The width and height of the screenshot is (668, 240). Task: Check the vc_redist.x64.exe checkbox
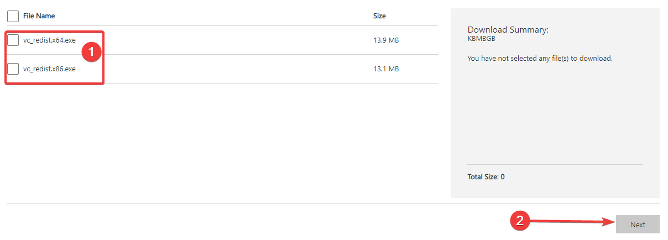(x=13, y=40)
